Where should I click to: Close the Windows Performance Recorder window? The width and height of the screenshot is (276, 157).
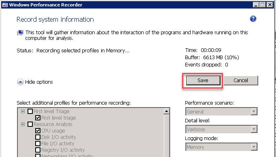(270, 5)
